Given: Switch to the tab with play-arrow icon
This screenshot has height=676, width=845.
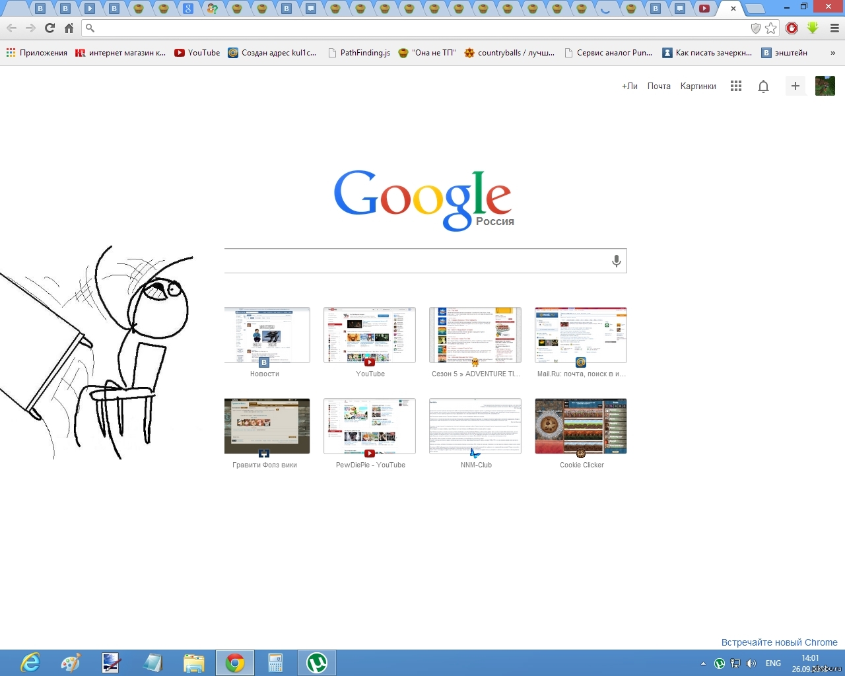Looking at the screenshot, I should pos(90,9).
